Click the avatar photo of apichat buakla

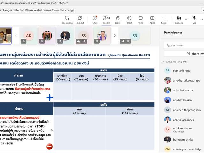[x=167, y=100]
